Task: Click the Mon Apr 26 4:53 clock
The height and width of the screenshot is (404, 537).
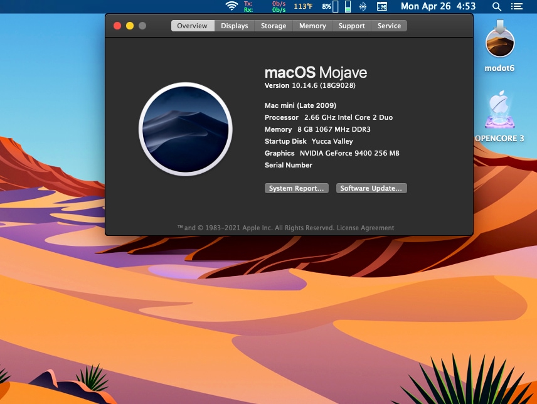Action: pos(438,6)
